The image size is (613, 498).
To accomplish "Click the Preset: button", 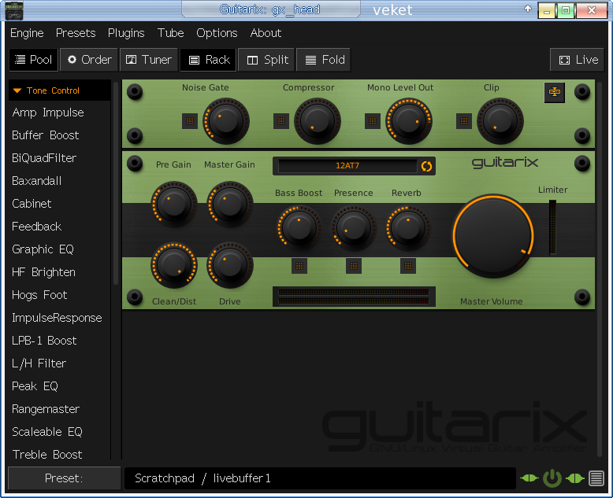I will (x=64, y=478).
